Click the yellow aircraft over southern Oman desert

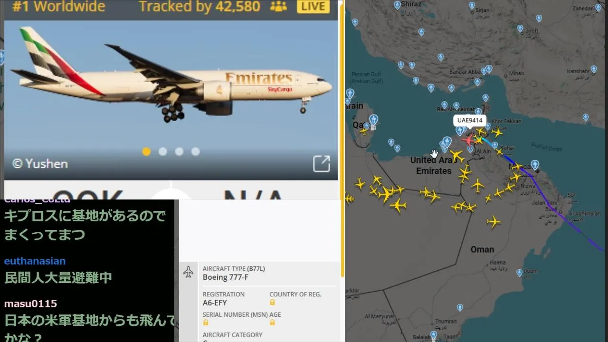tap(494, 221)
